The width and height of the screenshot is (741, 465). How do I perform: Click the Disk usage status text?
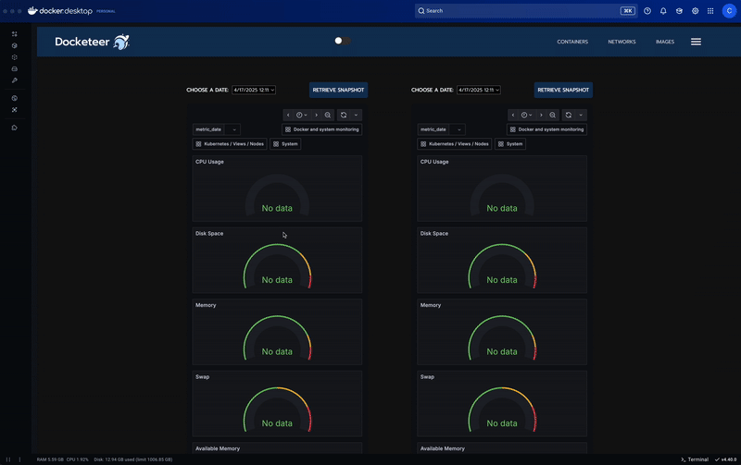[x=132, y=459]
